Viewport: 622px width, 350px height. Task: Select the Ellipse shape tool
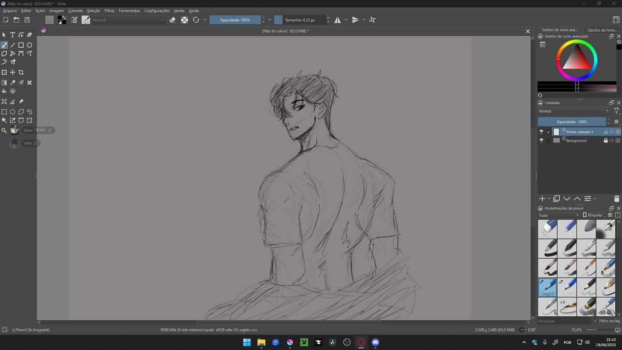point(30,45)
